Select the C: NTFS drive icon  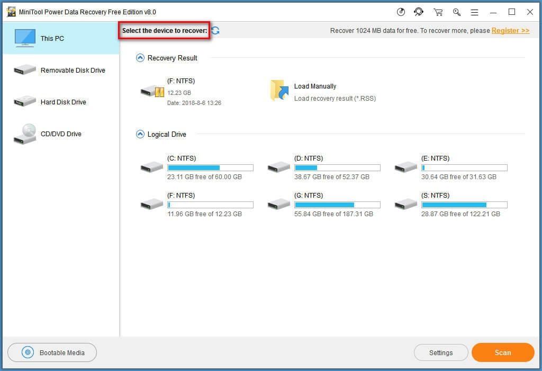point(152,167)
